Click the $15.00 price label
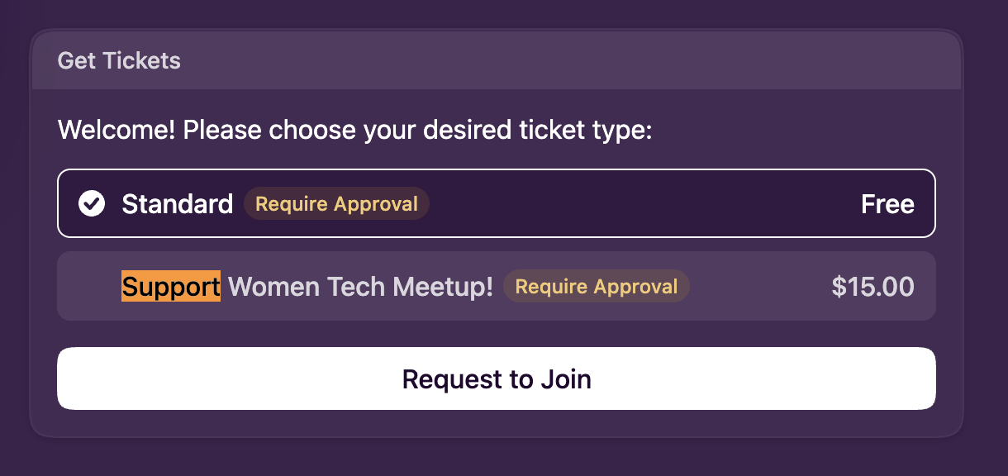Image resolution: width=1008 pixels, height=476 pixels. click(x=872, y=287)
